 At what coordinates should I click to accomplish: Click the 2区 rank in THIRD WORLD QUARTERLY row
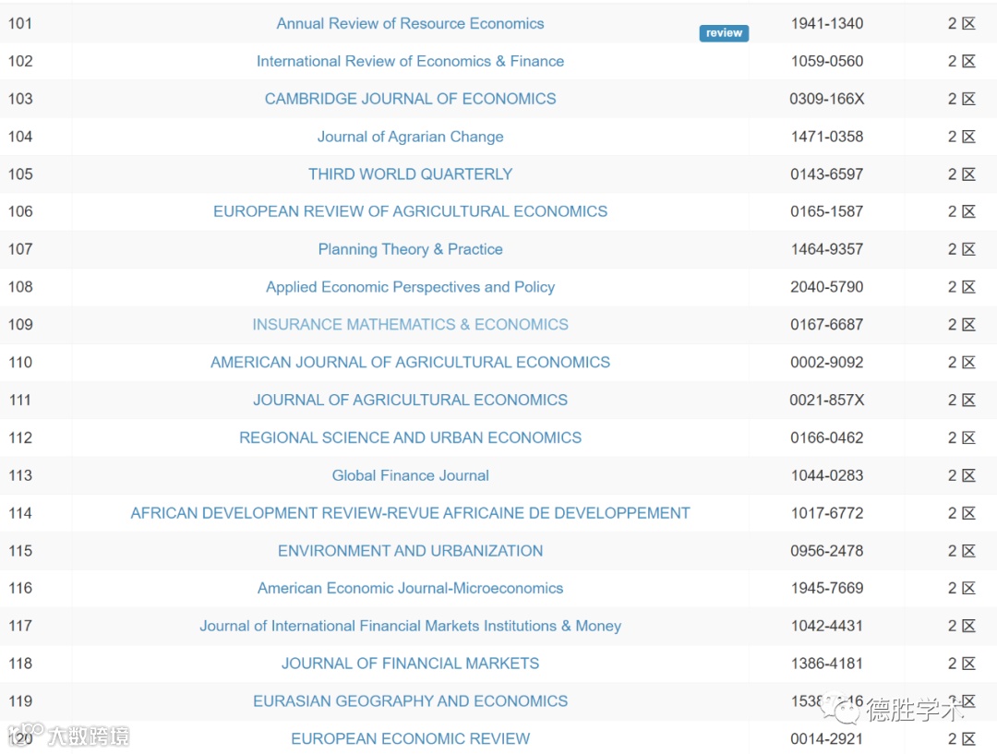click(961, 174)
